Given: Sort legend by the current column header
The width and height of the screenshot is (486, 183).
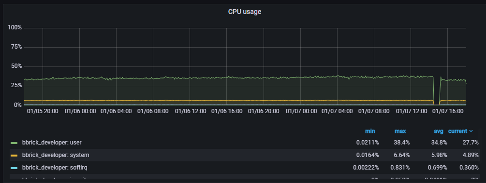Looking at the screenshot, I should (x=458, y=131).
